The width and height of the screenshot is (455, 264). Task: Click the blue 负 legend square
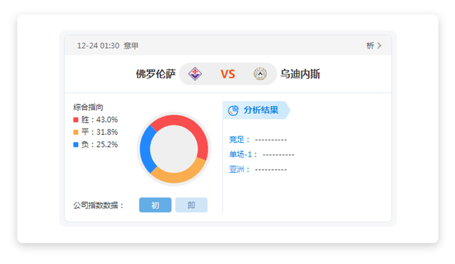pyautogui.click(x=76, y=145)
